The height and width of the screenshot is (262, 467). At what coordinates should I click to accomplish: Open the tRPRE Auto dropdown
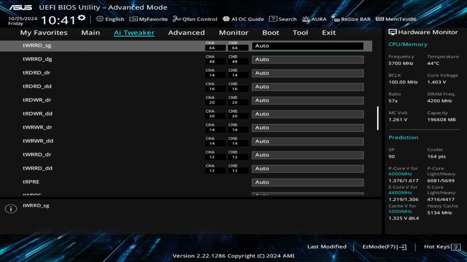coord(308,182)
